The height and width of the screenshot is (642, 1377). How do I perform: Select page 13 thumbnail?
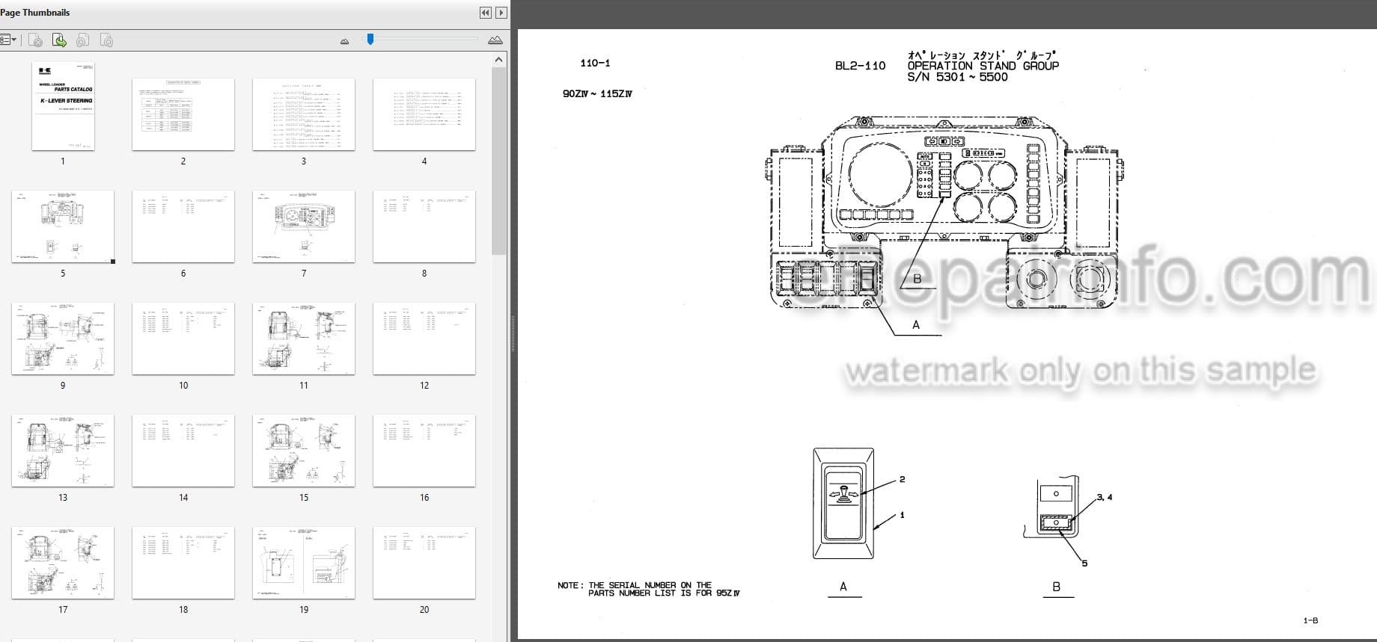(63, 451)
